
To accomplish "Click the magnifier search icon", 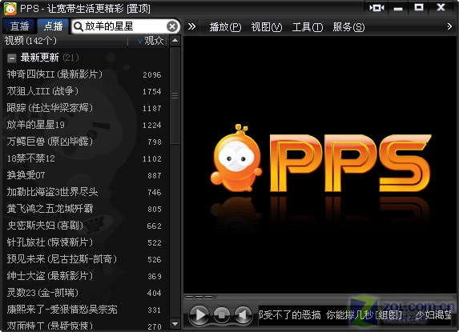I will [78, 26].
